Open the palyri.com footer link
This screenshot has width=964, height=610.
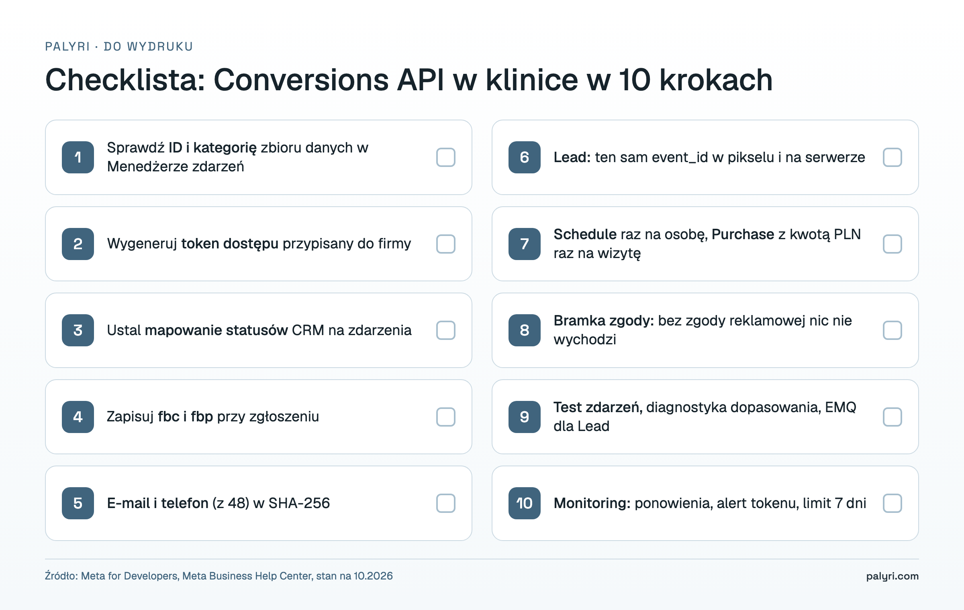coord(892,576)
